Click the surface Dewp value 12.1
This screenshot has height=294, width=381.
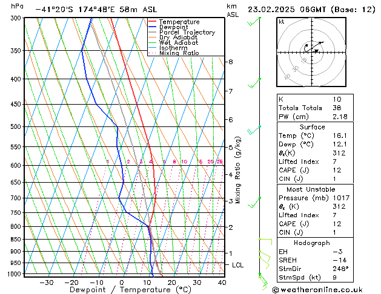tap(340, 145)
